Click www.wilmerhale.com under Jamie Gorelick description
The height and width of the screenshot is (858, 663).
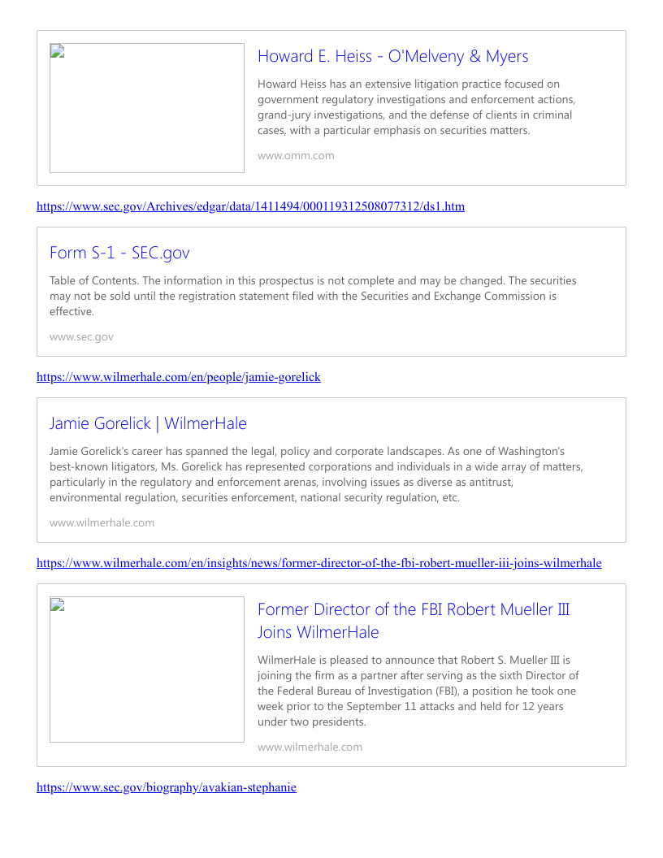coord(102,522)
